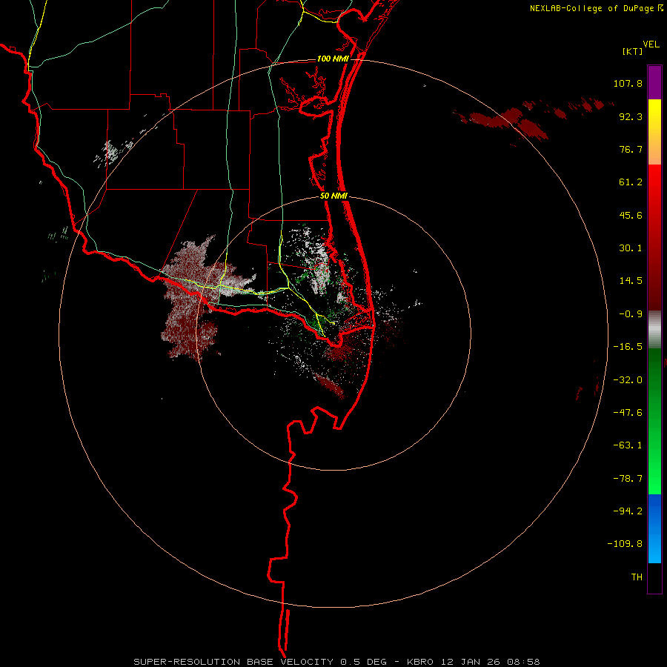Click the -109.8 legend value
Image resolution: width=667 pixels, height=667 pixels.
625,544
